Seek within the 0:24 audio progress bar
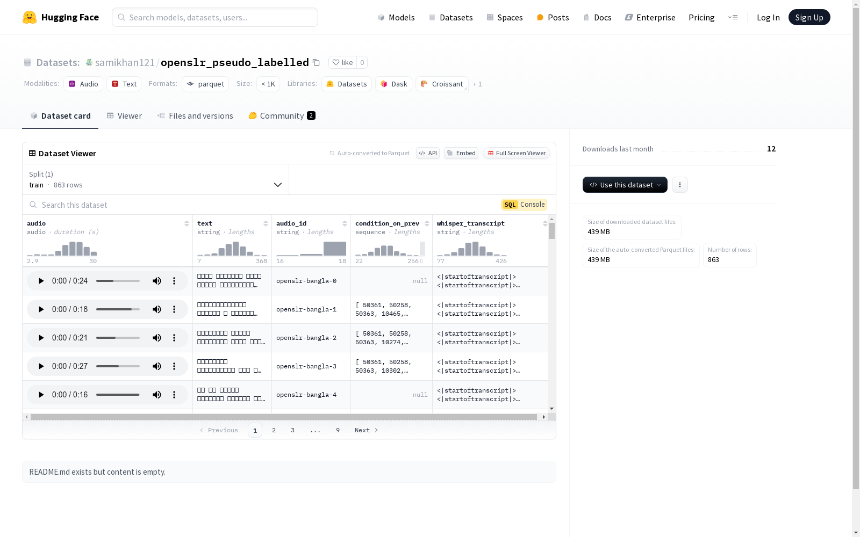 [x=118, y=281]
